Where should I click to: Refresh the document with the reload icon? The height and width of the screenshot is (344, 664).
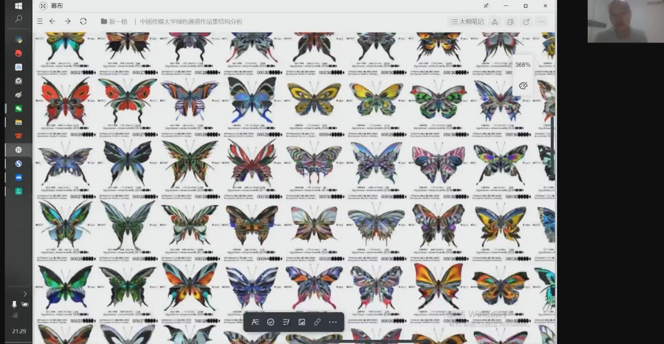83,22
